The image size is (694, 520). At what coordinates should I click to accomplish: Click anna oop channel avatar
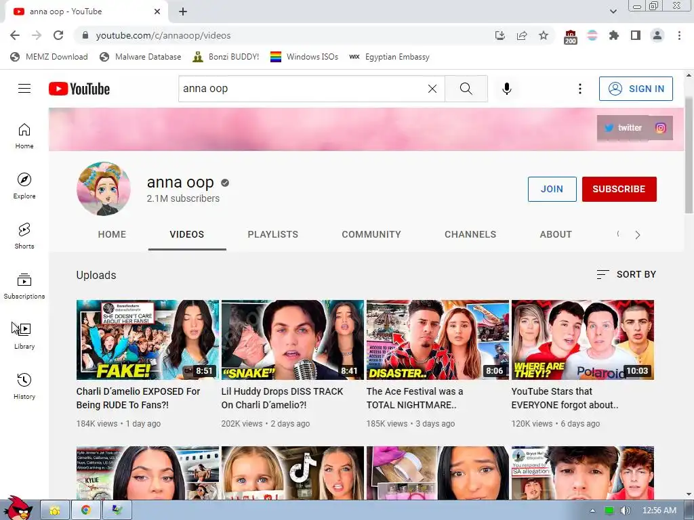(x=104, y=189)
